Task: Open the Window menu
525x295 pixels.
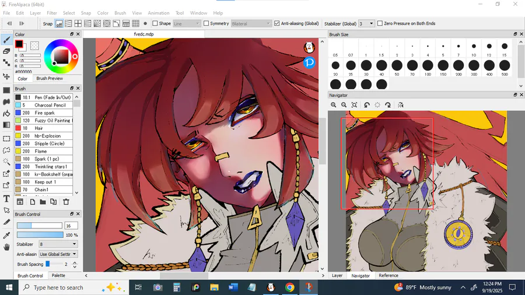Action: coord(198,13)
